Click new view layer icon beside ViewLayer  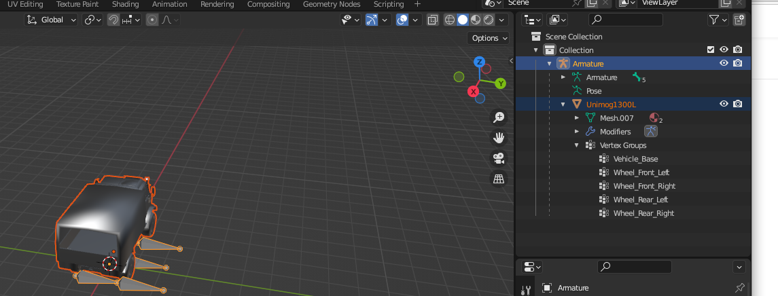click(x=726, y=3)
